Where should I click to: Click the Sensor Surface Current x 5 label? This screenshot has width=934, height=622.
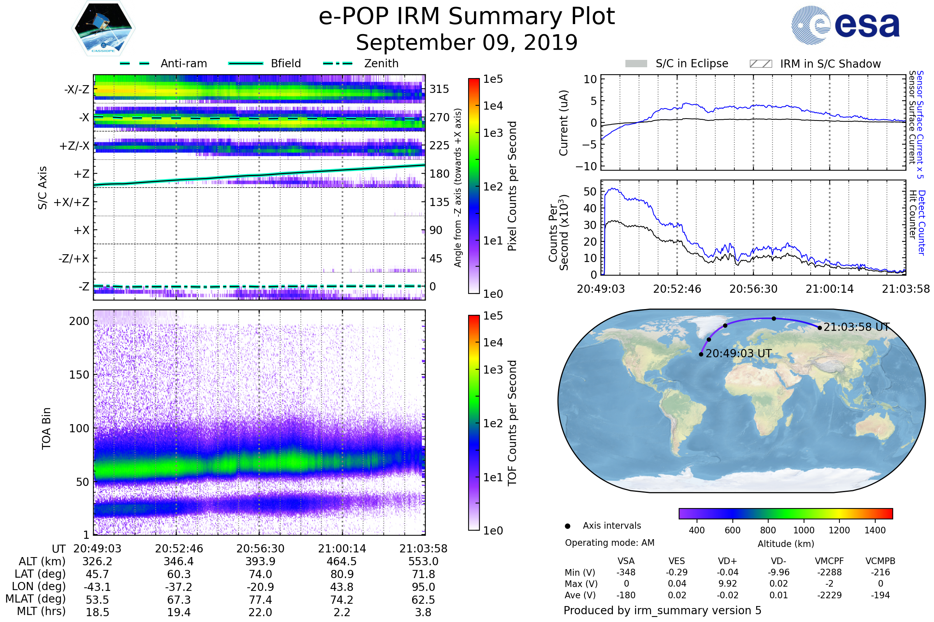[x=920, y=124]
